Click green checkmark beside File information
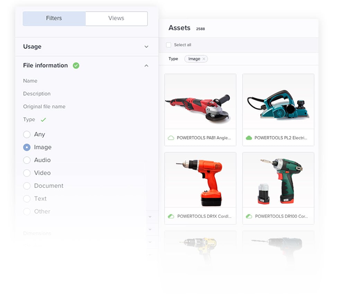 coord(76,65)
